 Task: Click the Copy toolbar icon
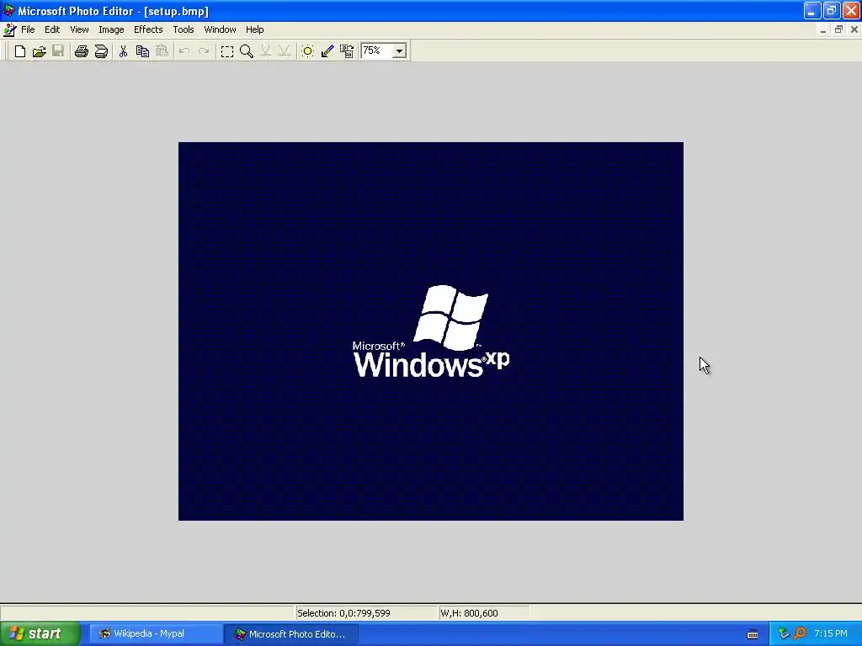point(142,51)
